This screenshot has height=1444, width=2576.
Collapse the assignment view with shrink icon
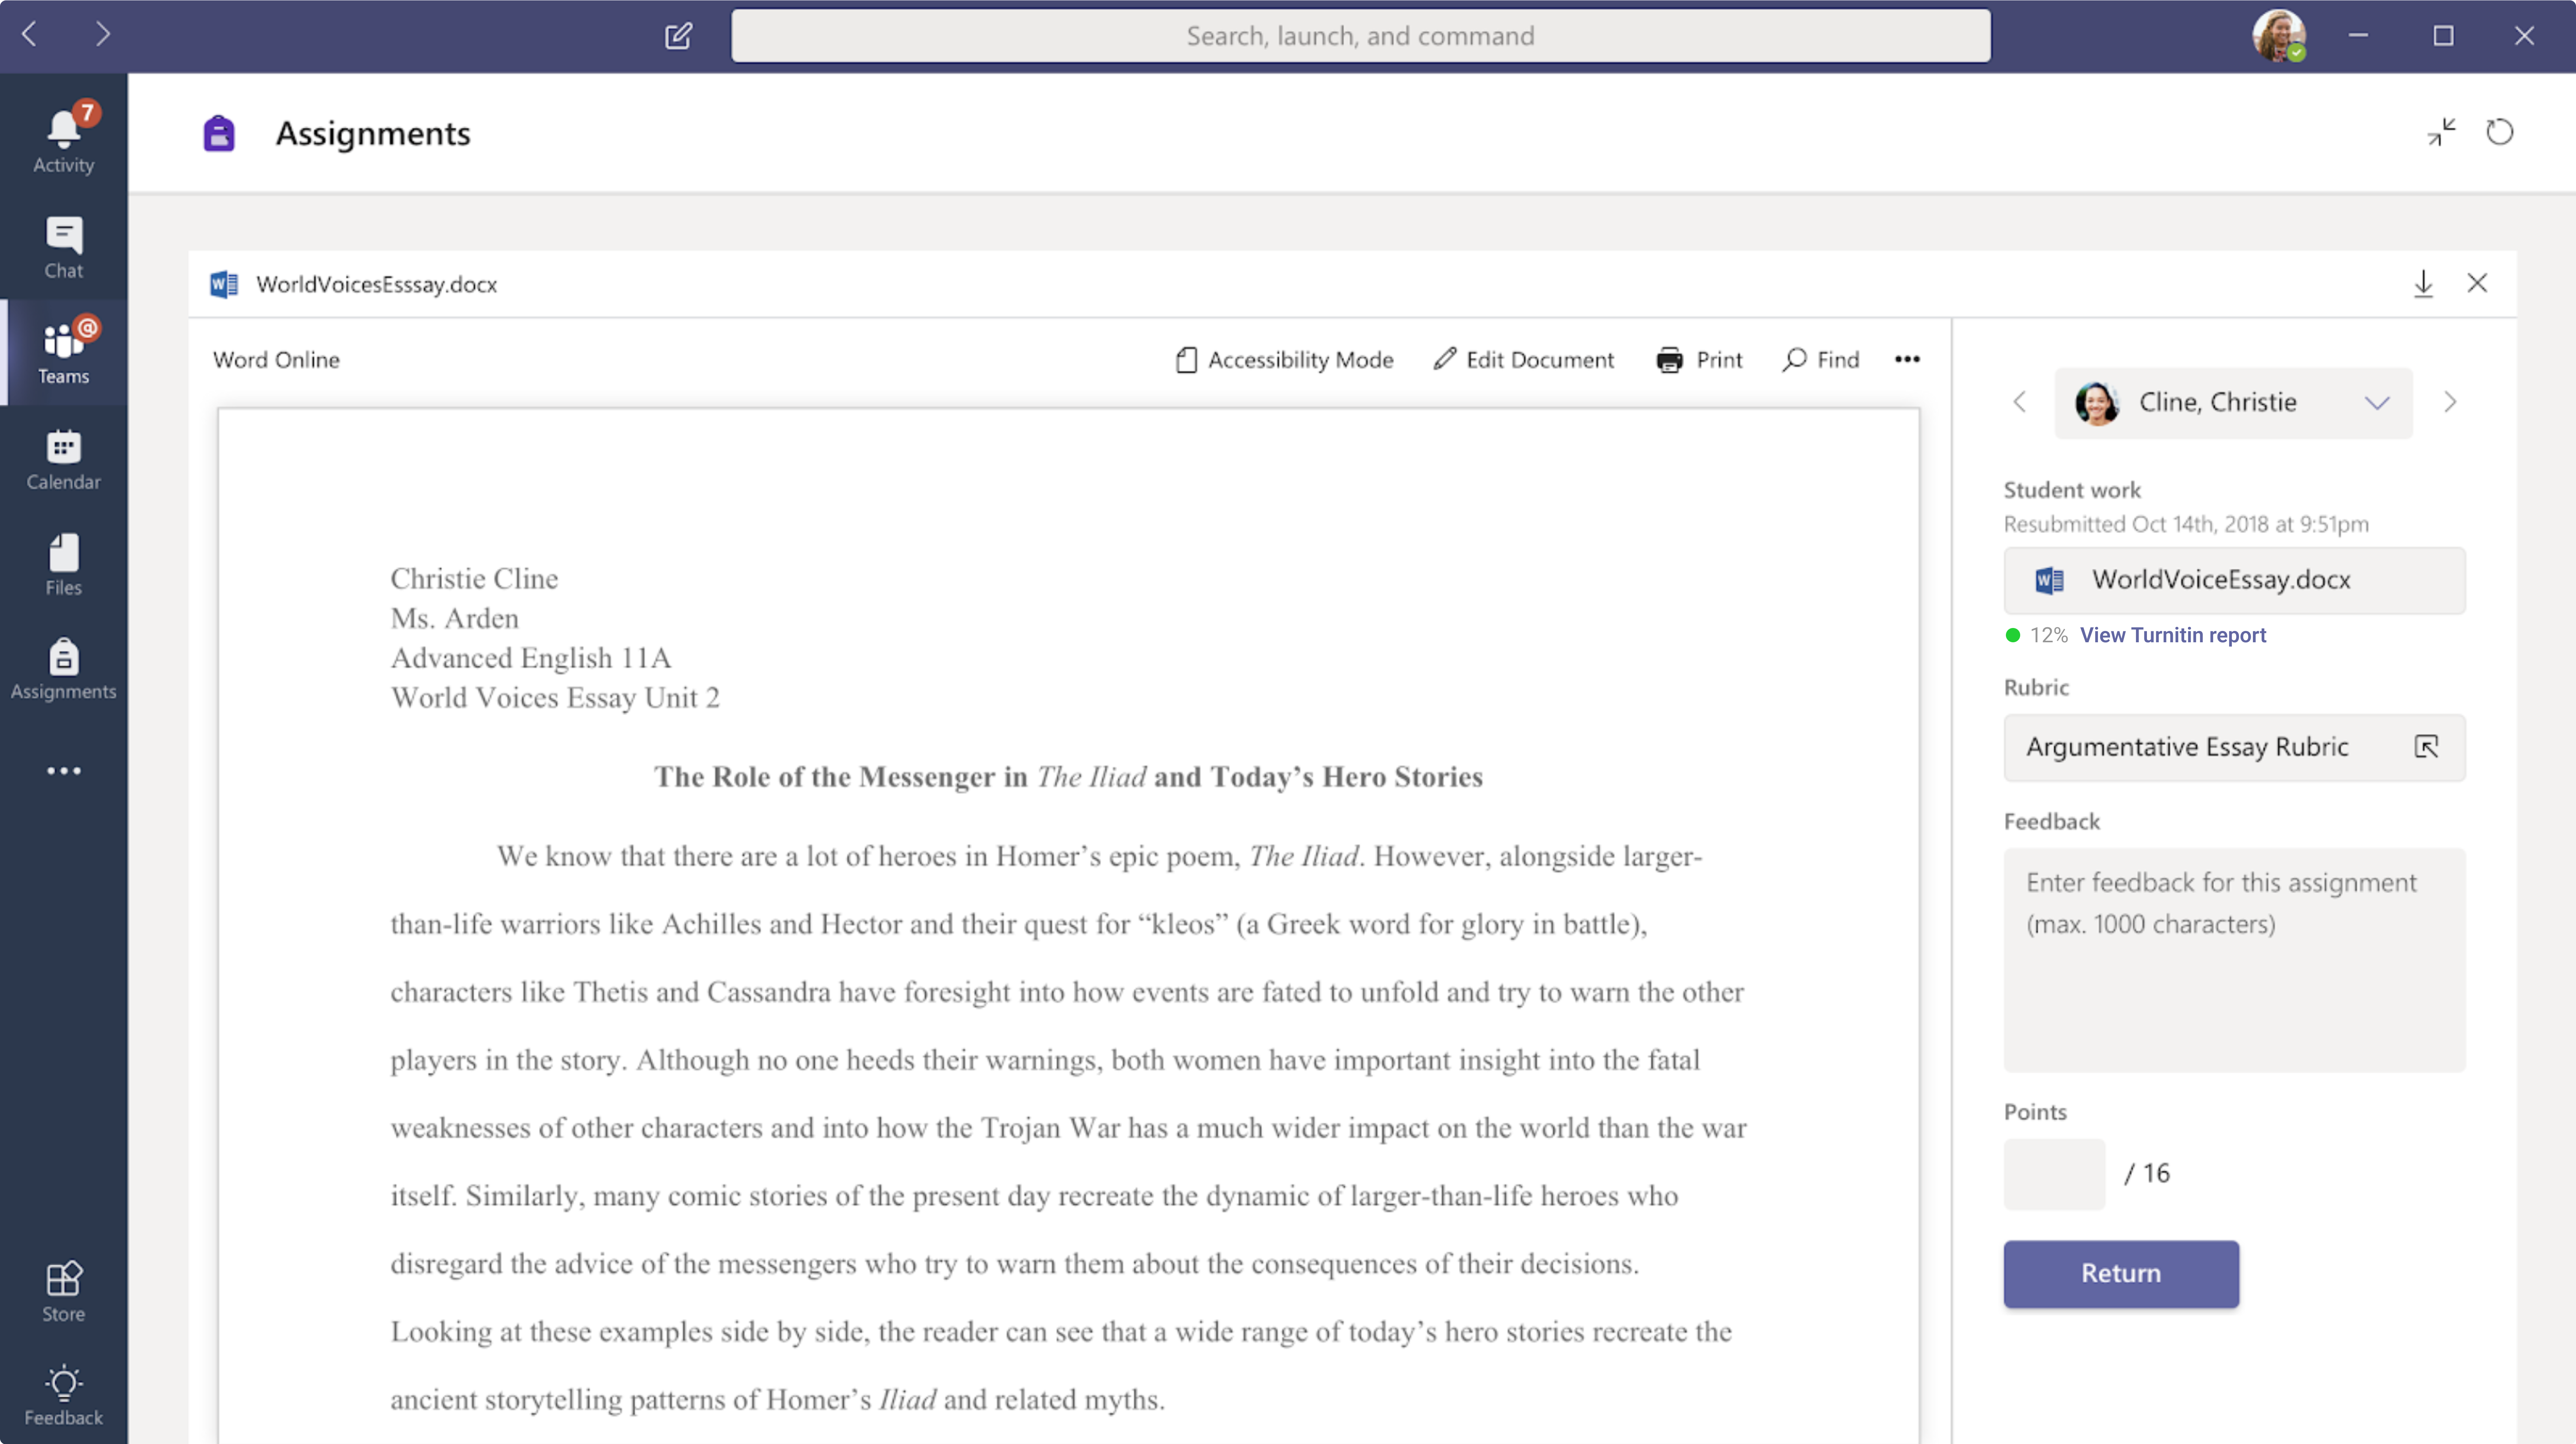pyautogui.click(x=2441, y=132)
